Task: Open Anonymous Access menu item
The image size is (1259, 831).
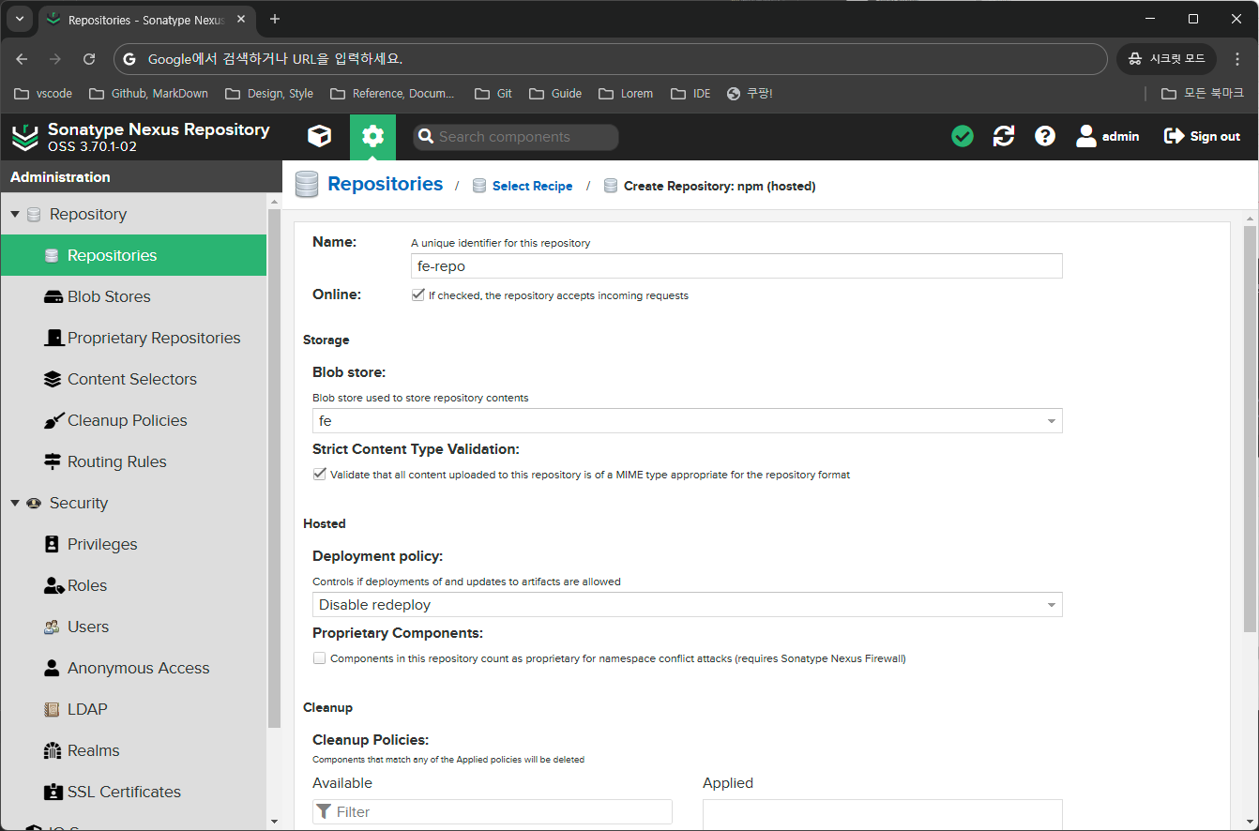Action: point(133,668)
